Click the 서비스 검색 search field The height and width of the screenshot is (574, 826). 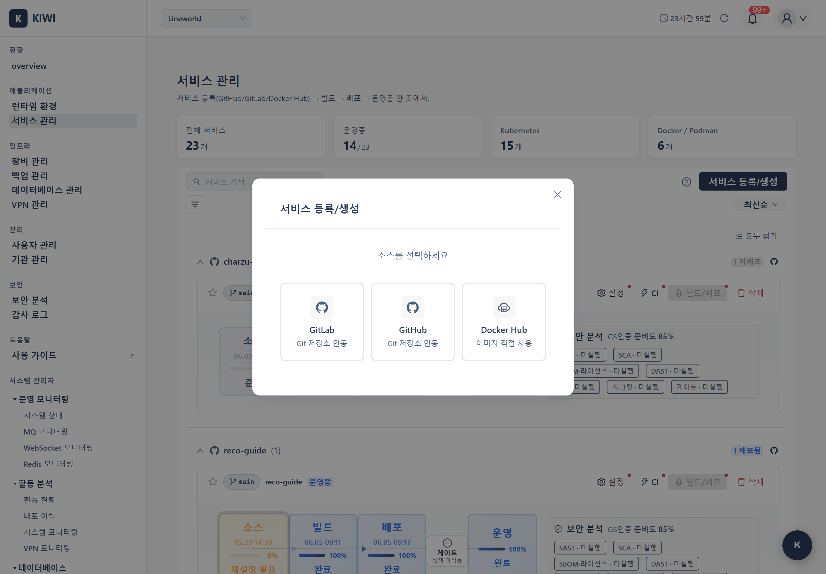pos(254,182)
